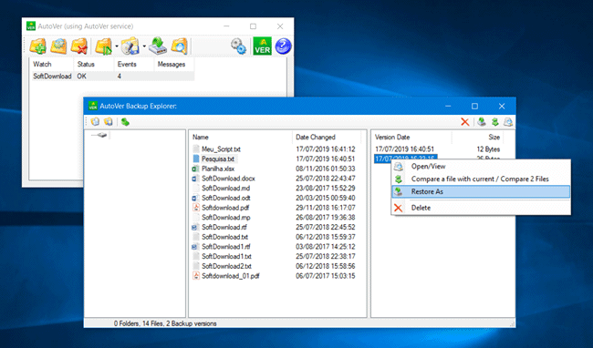Image resolution: width=593 pixels, height=348 pixels.
Task: Click the open/view magnifier icon in Backup Explorer toolbar
Action: tap(508, 122)
